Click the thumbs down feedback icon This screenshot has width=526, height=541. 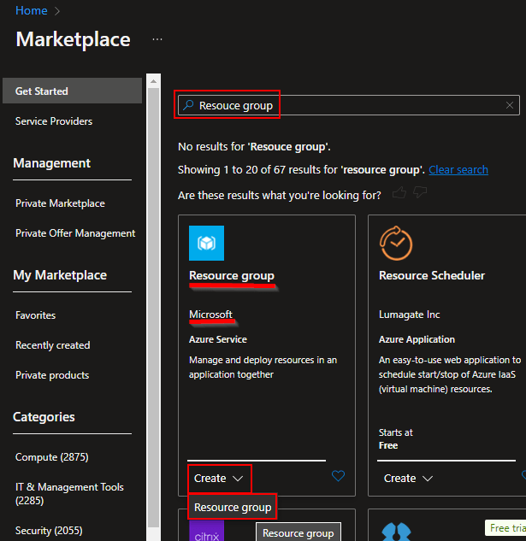coord(420,194)
